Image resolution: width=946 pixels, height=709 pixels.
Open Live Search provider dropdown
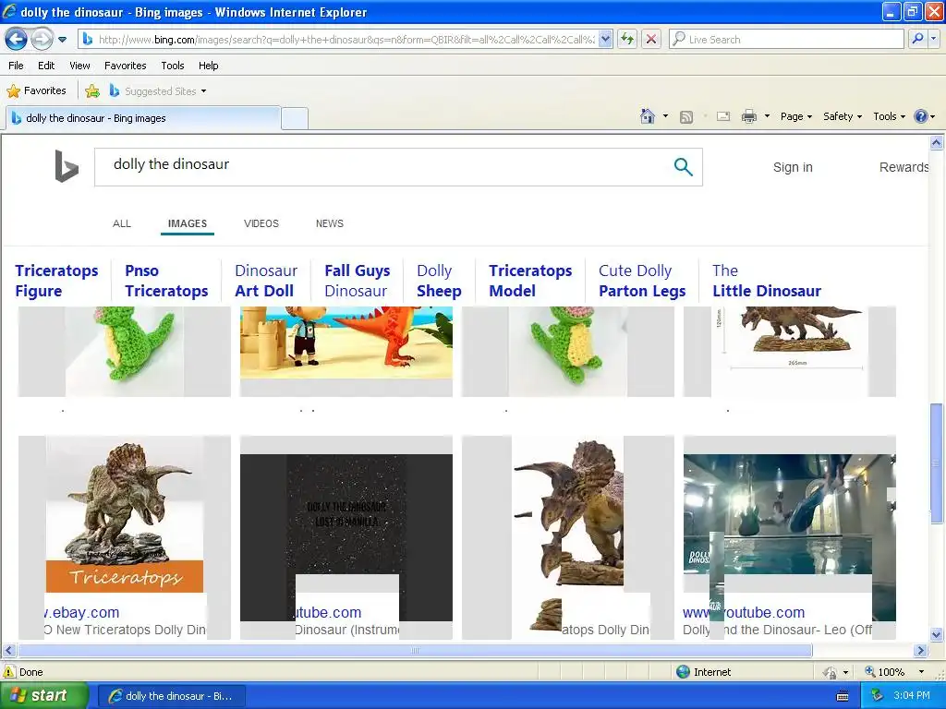933,40
